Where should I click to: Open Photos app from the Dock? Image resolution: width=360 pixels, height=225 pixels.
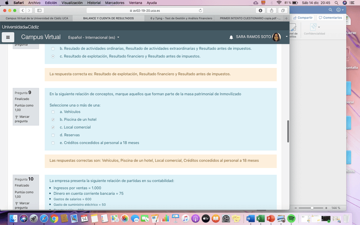[x=125, y=218]
